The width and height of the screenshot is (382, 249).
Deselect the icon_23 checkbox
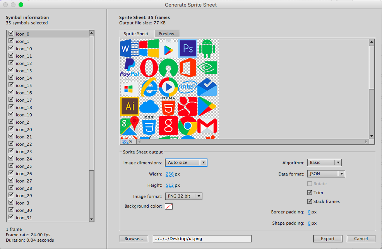11,151
